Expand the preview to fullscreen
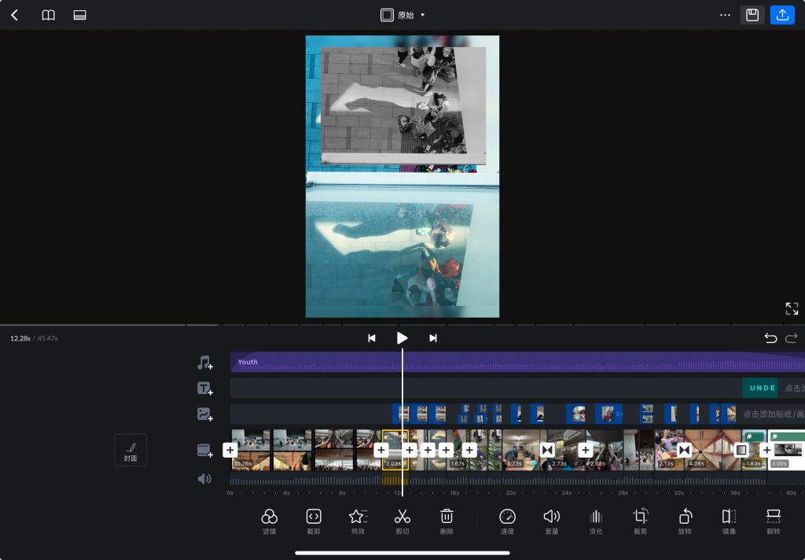This screenshot has width=805, height=560. (x=792, y=308)
